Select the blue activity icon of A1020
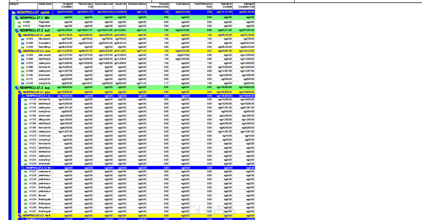Viewport: 422px width, 220px height. (x=22, y=39)
